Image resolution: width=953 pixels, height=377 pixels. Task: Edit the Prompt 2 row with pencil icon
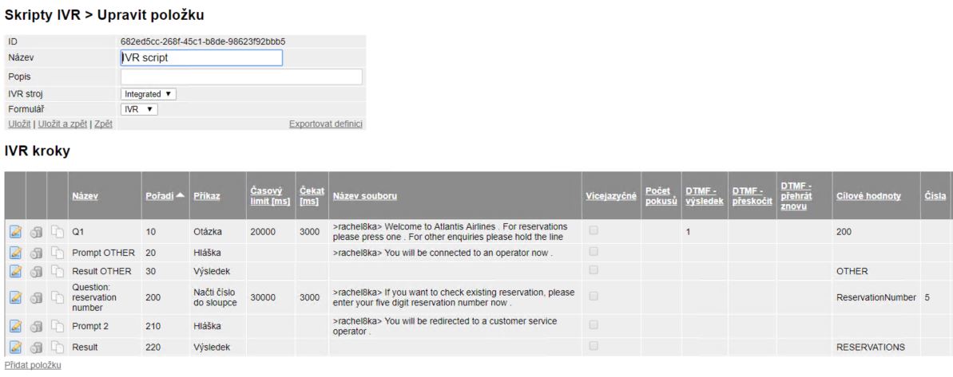click(16, 326)
